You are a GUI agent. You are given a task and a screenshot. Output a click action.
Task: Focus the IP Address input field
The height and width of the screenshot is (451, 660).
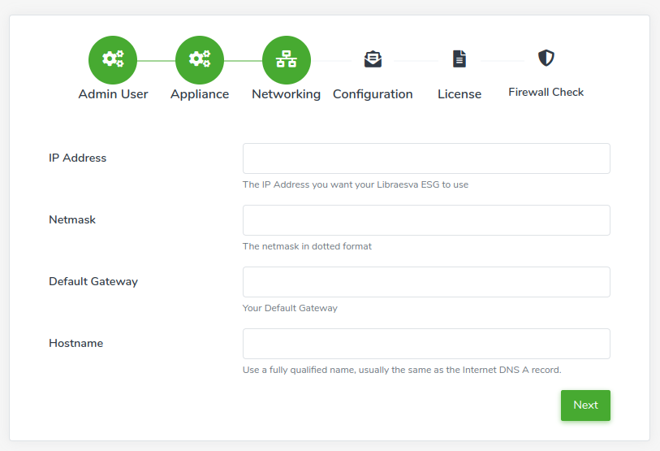(x=426, y=158)
